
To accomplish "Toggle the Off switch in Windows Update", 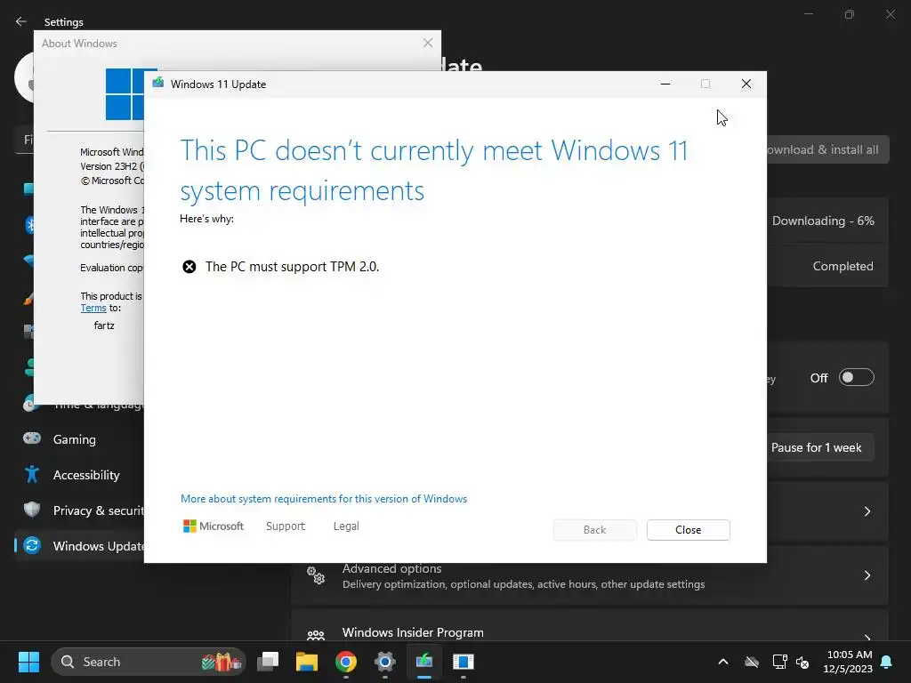I will 857,377.
